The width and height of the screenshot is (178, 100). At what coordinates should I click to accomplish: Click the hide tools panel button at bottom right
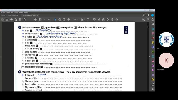(x=153, y=89)
